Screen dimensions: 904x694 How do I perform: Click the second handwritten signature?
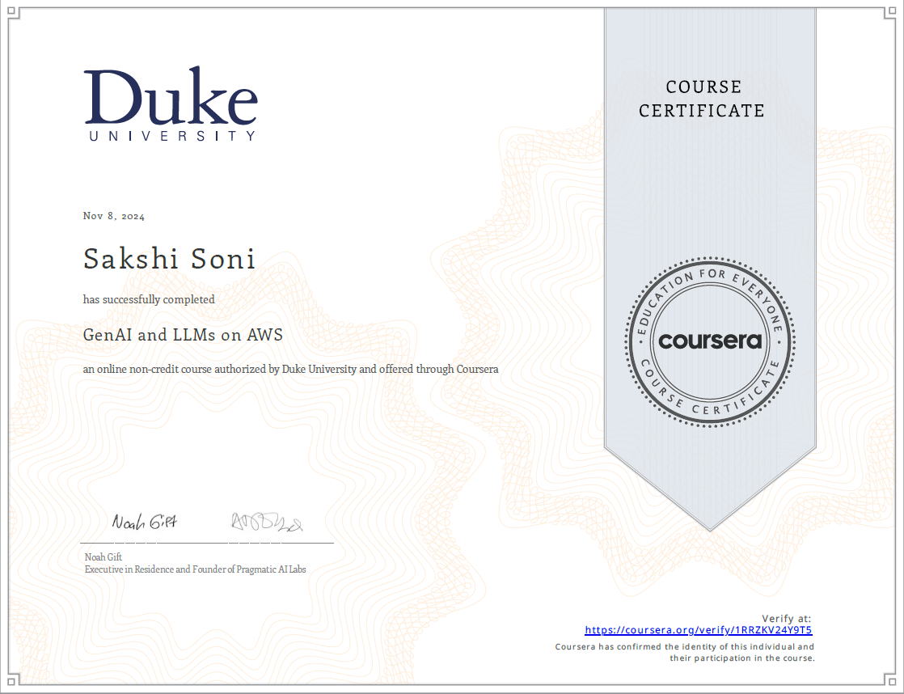pyautogui.click(x=266, y=522)
